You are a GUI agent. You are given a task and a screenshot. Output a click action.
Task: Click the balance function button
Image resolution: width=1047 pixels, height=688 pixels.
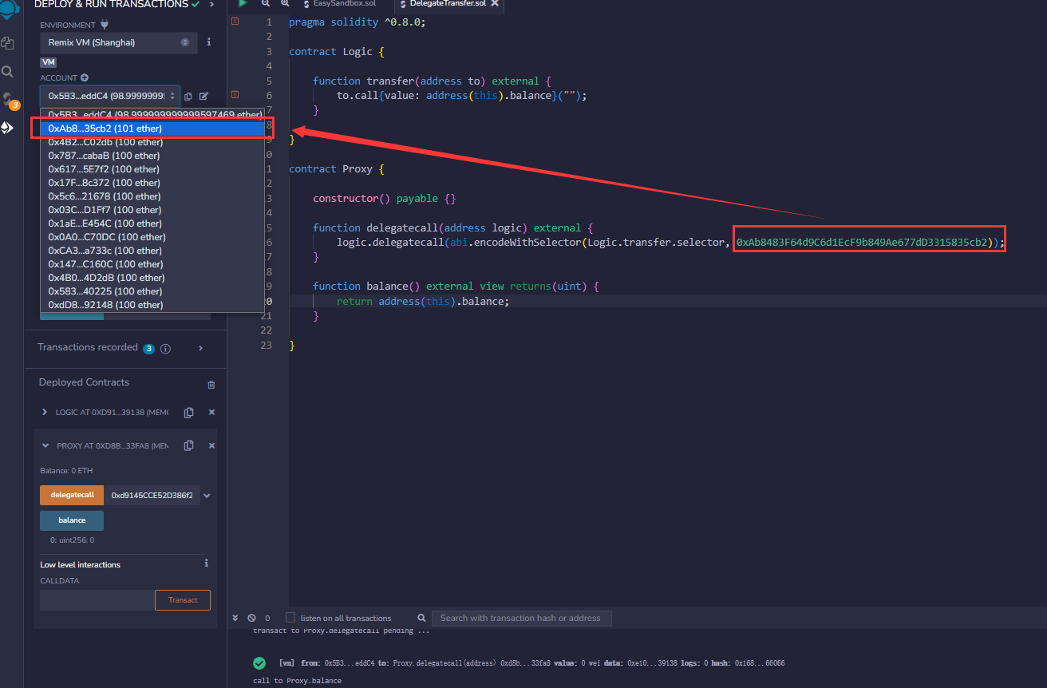pos(72,520)
